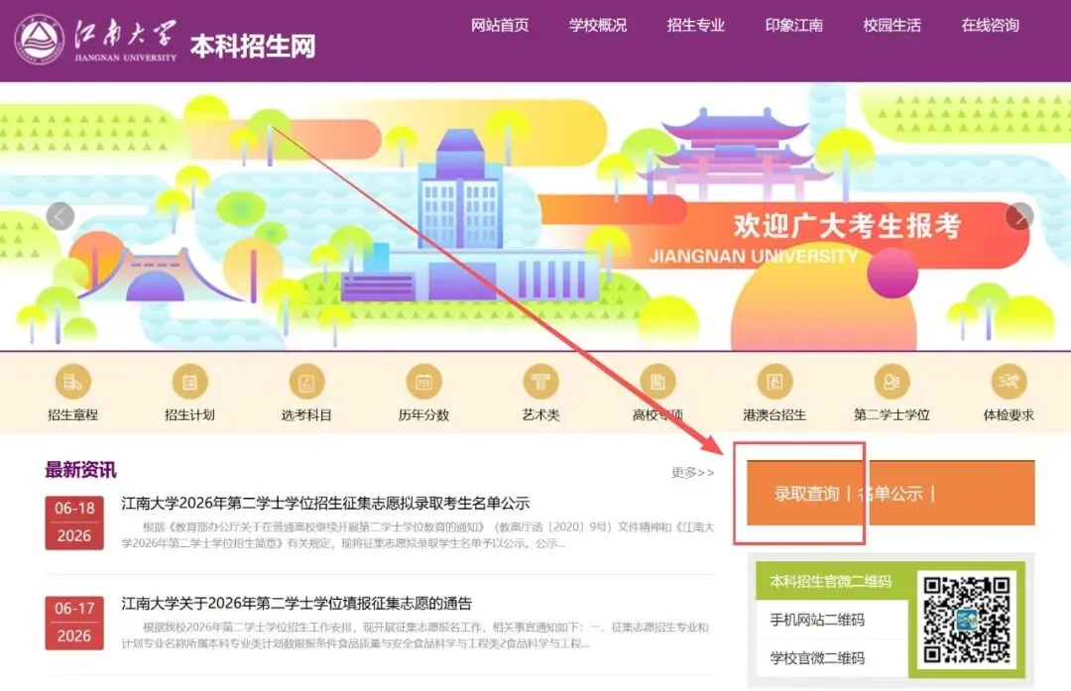This screenshot has width=1071, height=691.
Task: Select 本科招生官微二维码 tab
Action: (x=831, y=581)
